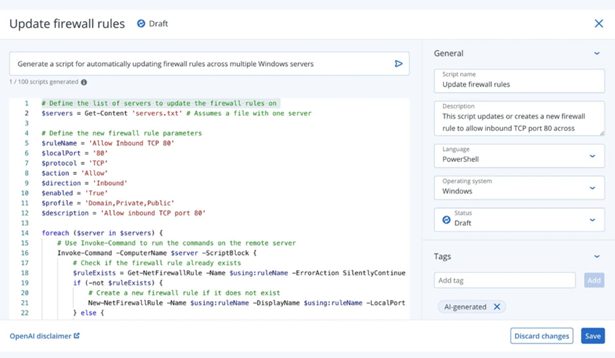Click code line "$enabled = 'True'"

point(74,193)
